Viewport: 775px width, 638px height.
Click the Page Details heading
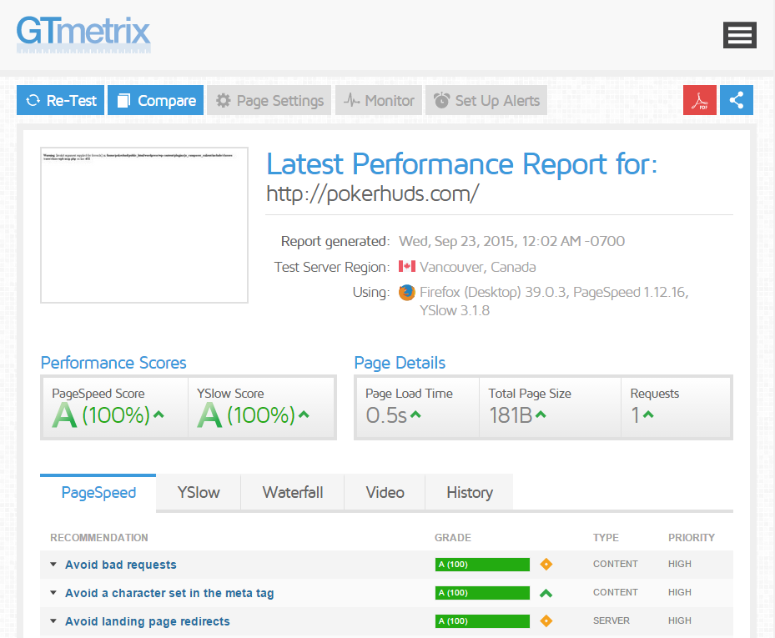[x=400, y=363]
